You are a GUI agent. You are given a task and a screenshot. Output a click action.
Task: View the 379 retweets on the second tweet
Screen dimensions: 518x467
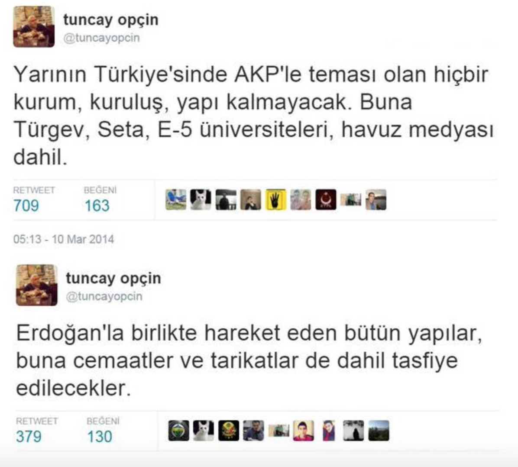[29, 436]
